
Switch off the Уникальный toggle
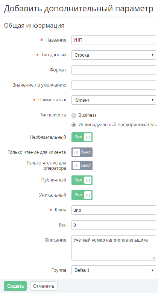(x=82, y=195)
